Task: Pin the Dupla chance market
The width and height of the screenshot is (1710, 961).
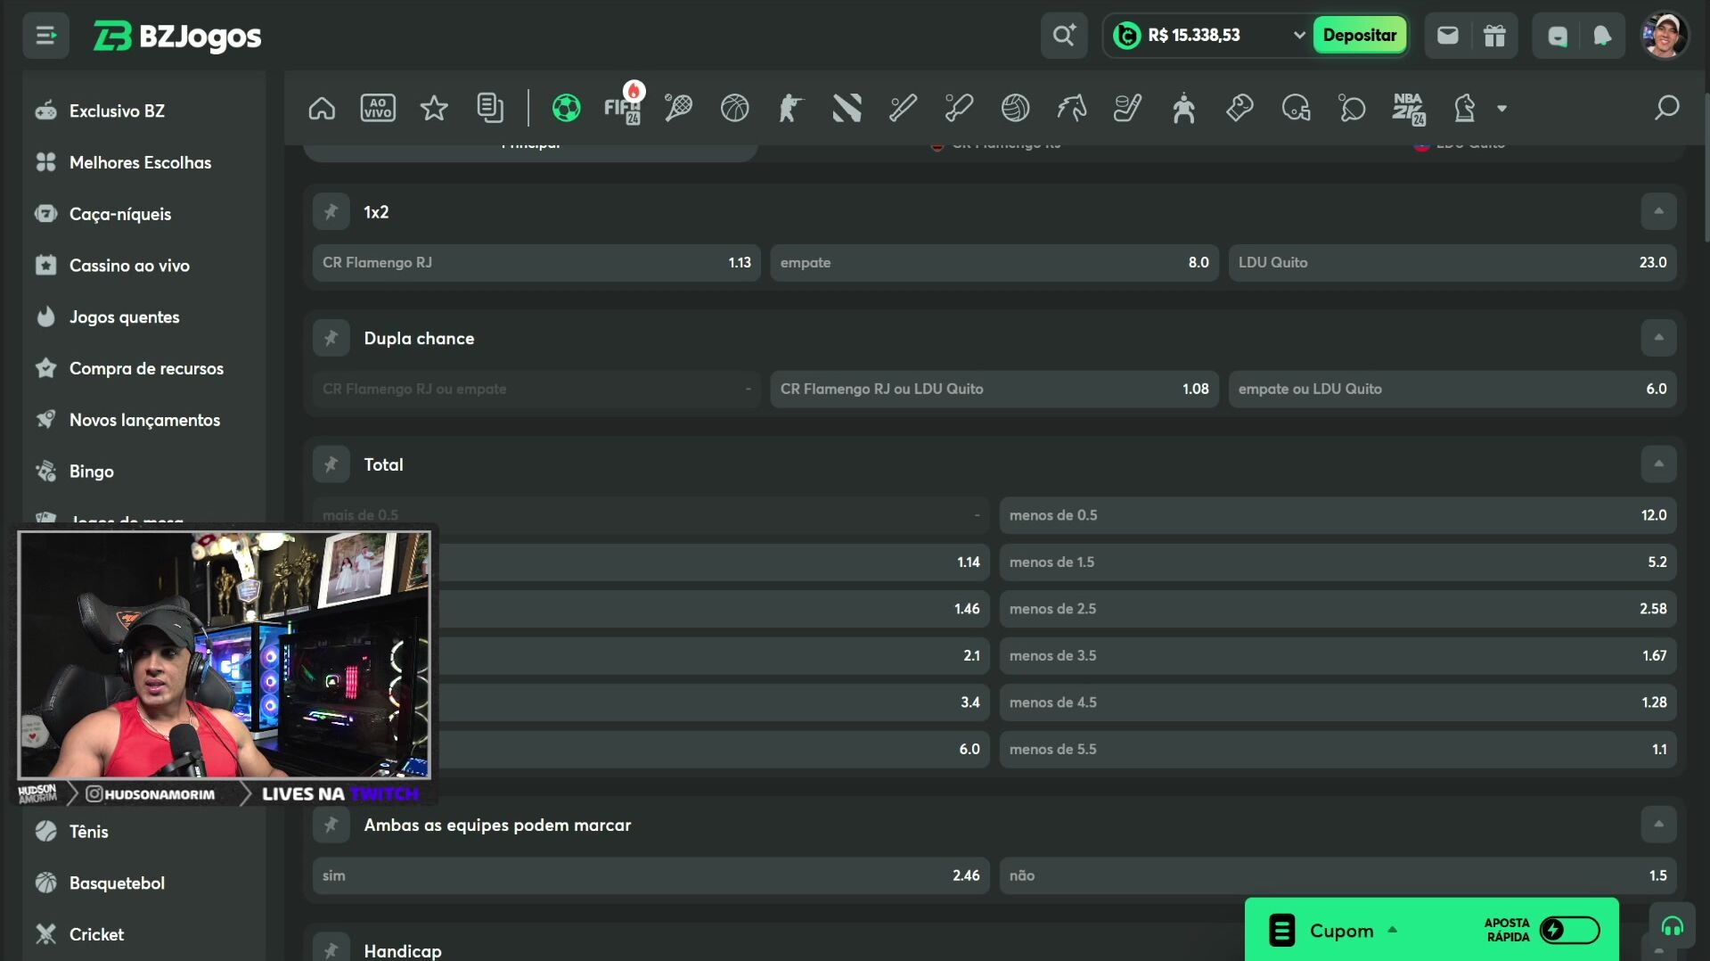Action: point(331,339)
